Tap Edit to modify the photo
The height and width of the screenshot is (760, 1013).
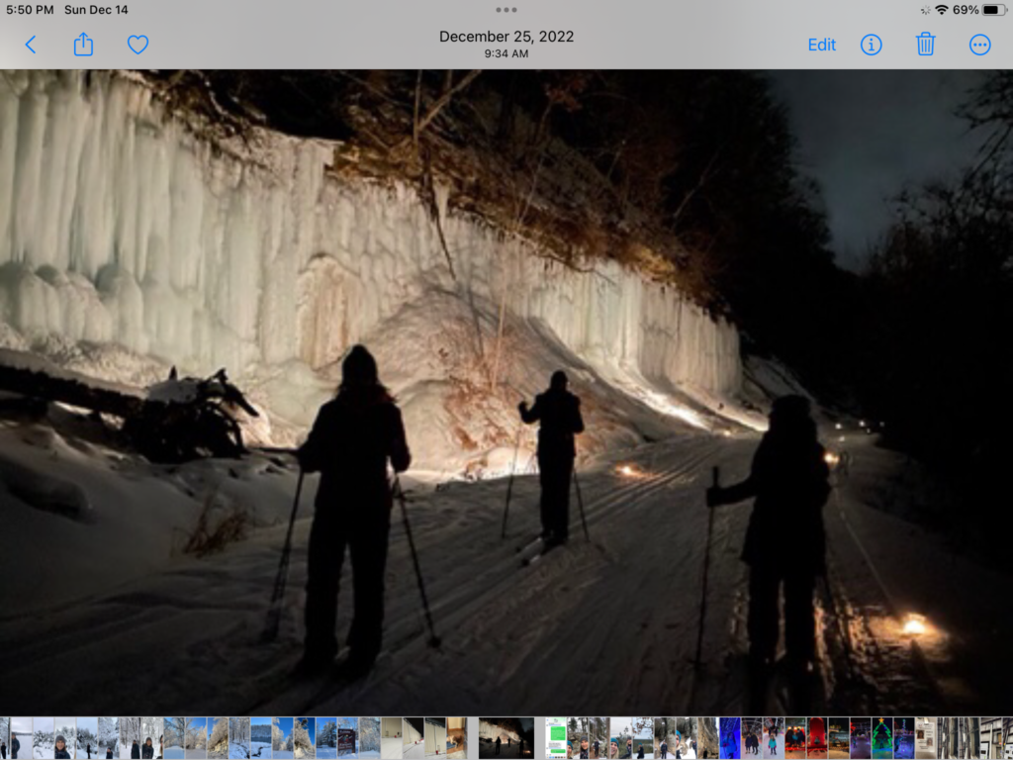[x=821, y=45]
